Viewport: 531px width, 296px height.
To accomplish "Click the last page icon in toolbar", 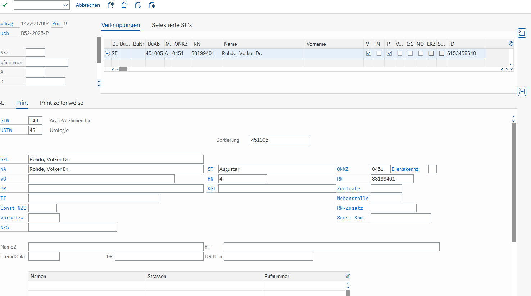I will point(151,5).
